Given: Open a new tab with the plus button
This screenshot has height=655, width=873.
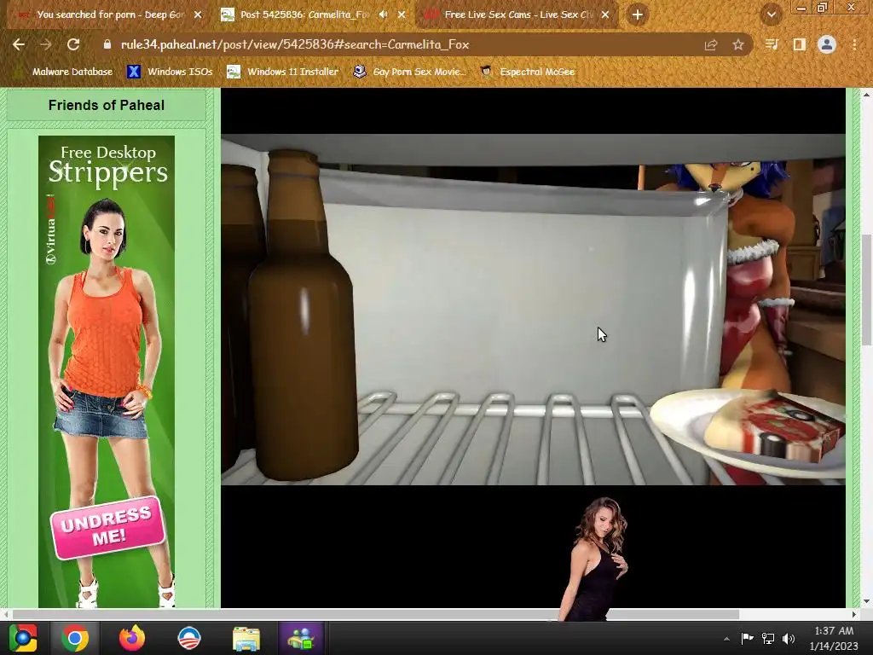Looking at the screenshot, I should [638, 14].
